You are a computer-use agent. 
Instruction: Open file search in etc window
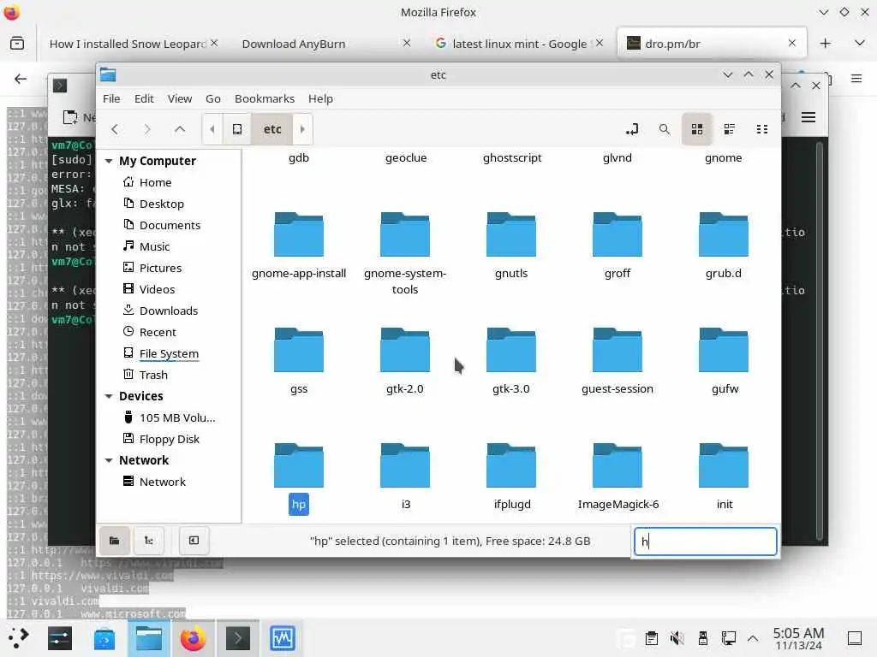(x=664, y=129)
